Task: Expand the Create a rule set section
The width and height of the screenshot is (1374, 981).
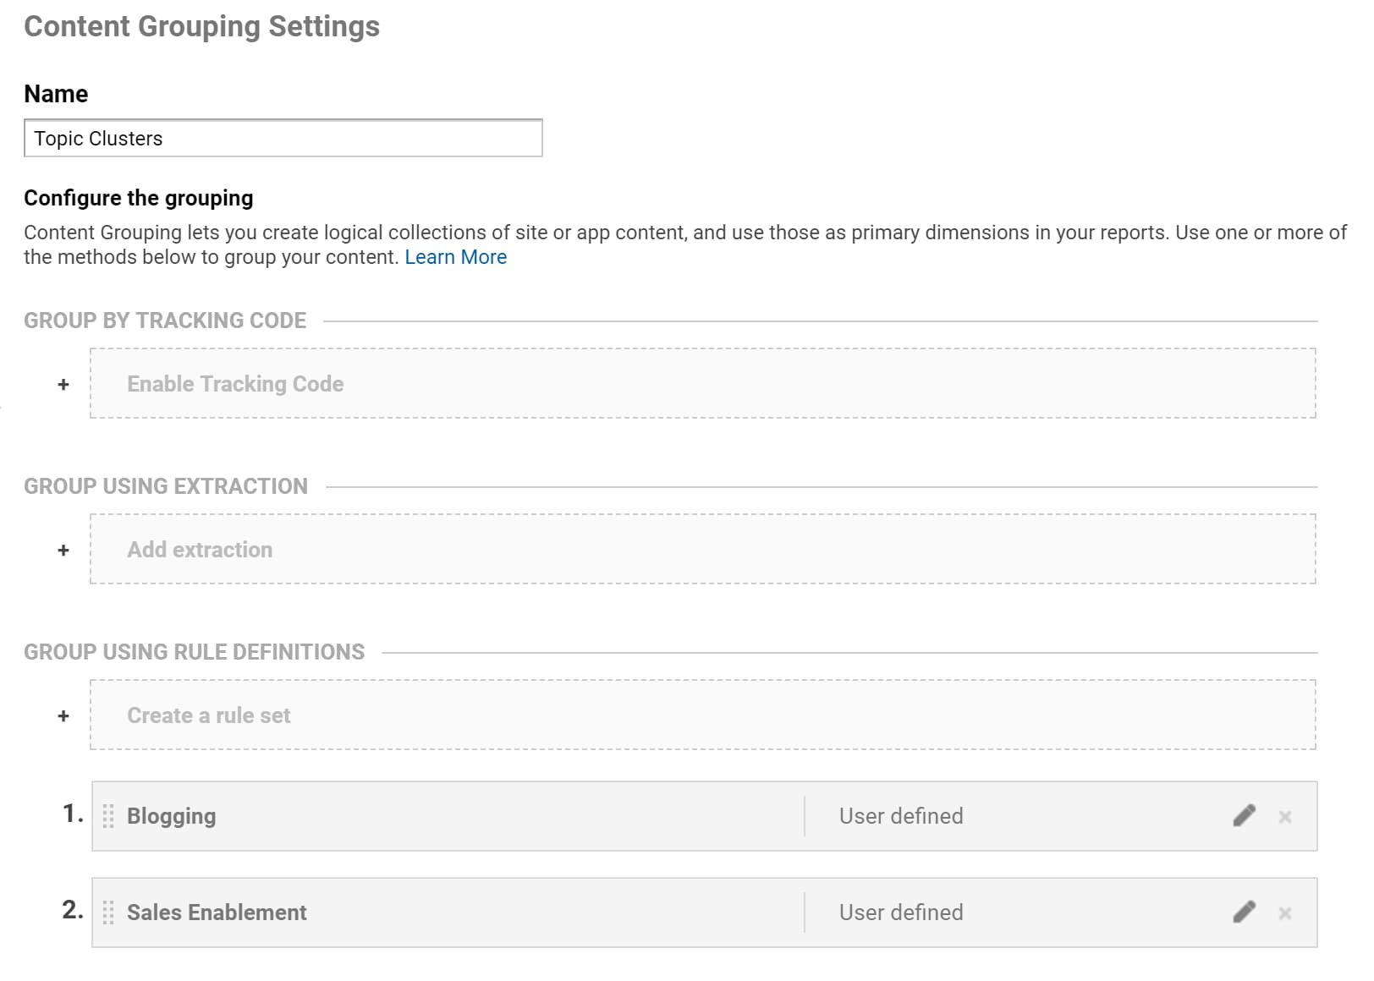Action: [x=208, y=715]
